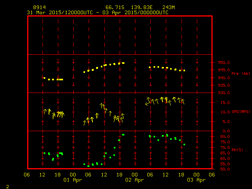The height and width of the screenshot is (189, 252).
Task: Click the wind speed axis value "15.0"
Action: coord(225,102)
